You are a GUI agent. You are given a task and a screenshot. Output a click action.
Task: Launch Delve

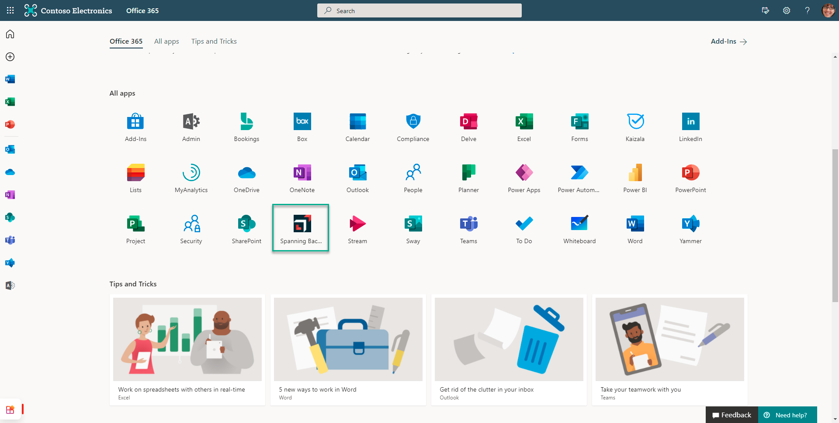[x=468, y=127]
